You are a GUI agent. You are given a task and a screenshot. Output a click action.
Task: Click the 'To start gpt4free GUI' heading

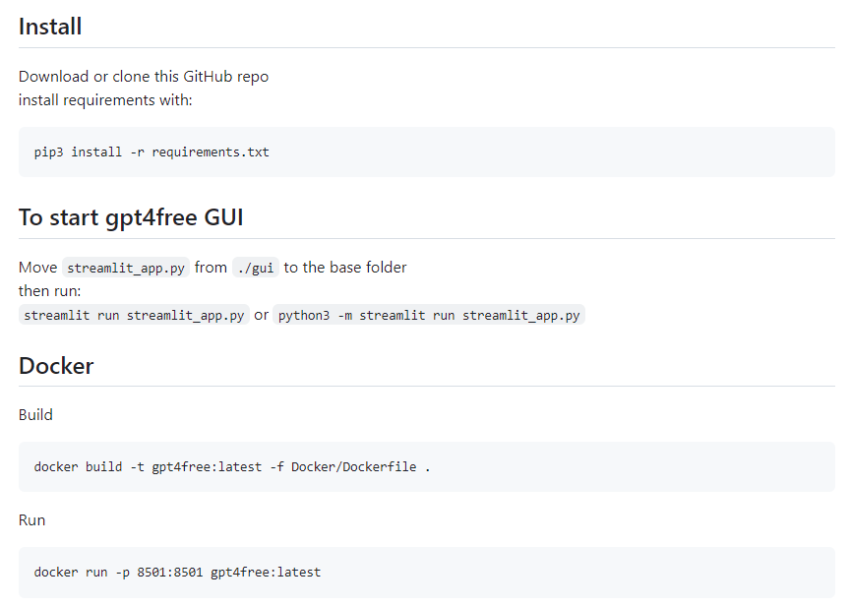pyautogui.click(x=131, y=217)
